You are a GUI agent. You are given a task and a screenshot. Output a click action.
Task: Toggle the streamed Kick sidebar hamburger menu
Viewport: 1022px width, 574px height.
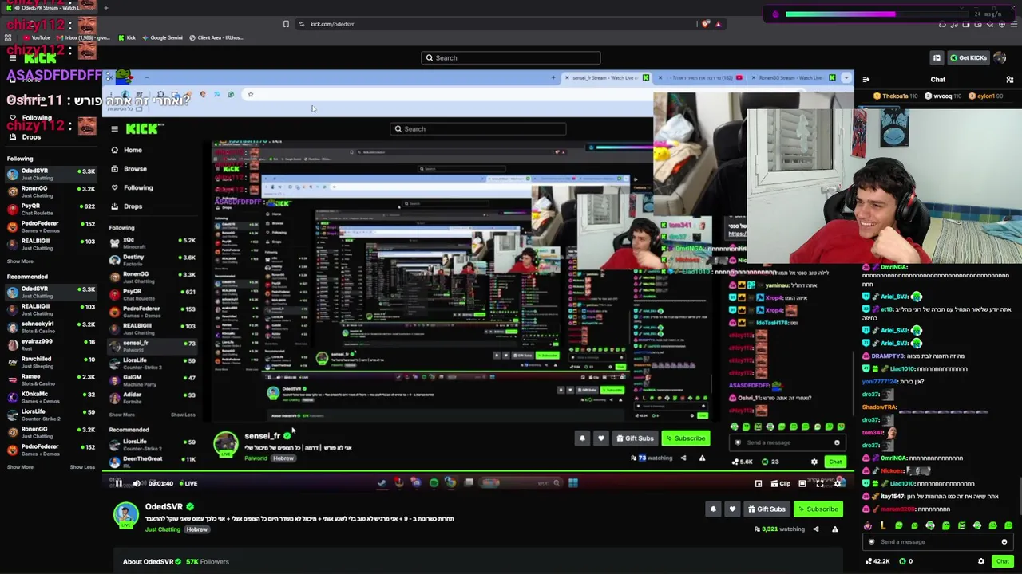pos(115,129)
